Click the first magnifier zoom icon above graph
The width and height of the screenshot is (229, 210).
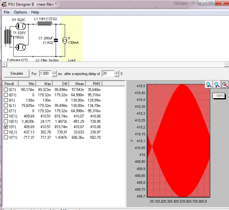click(209, 84)
